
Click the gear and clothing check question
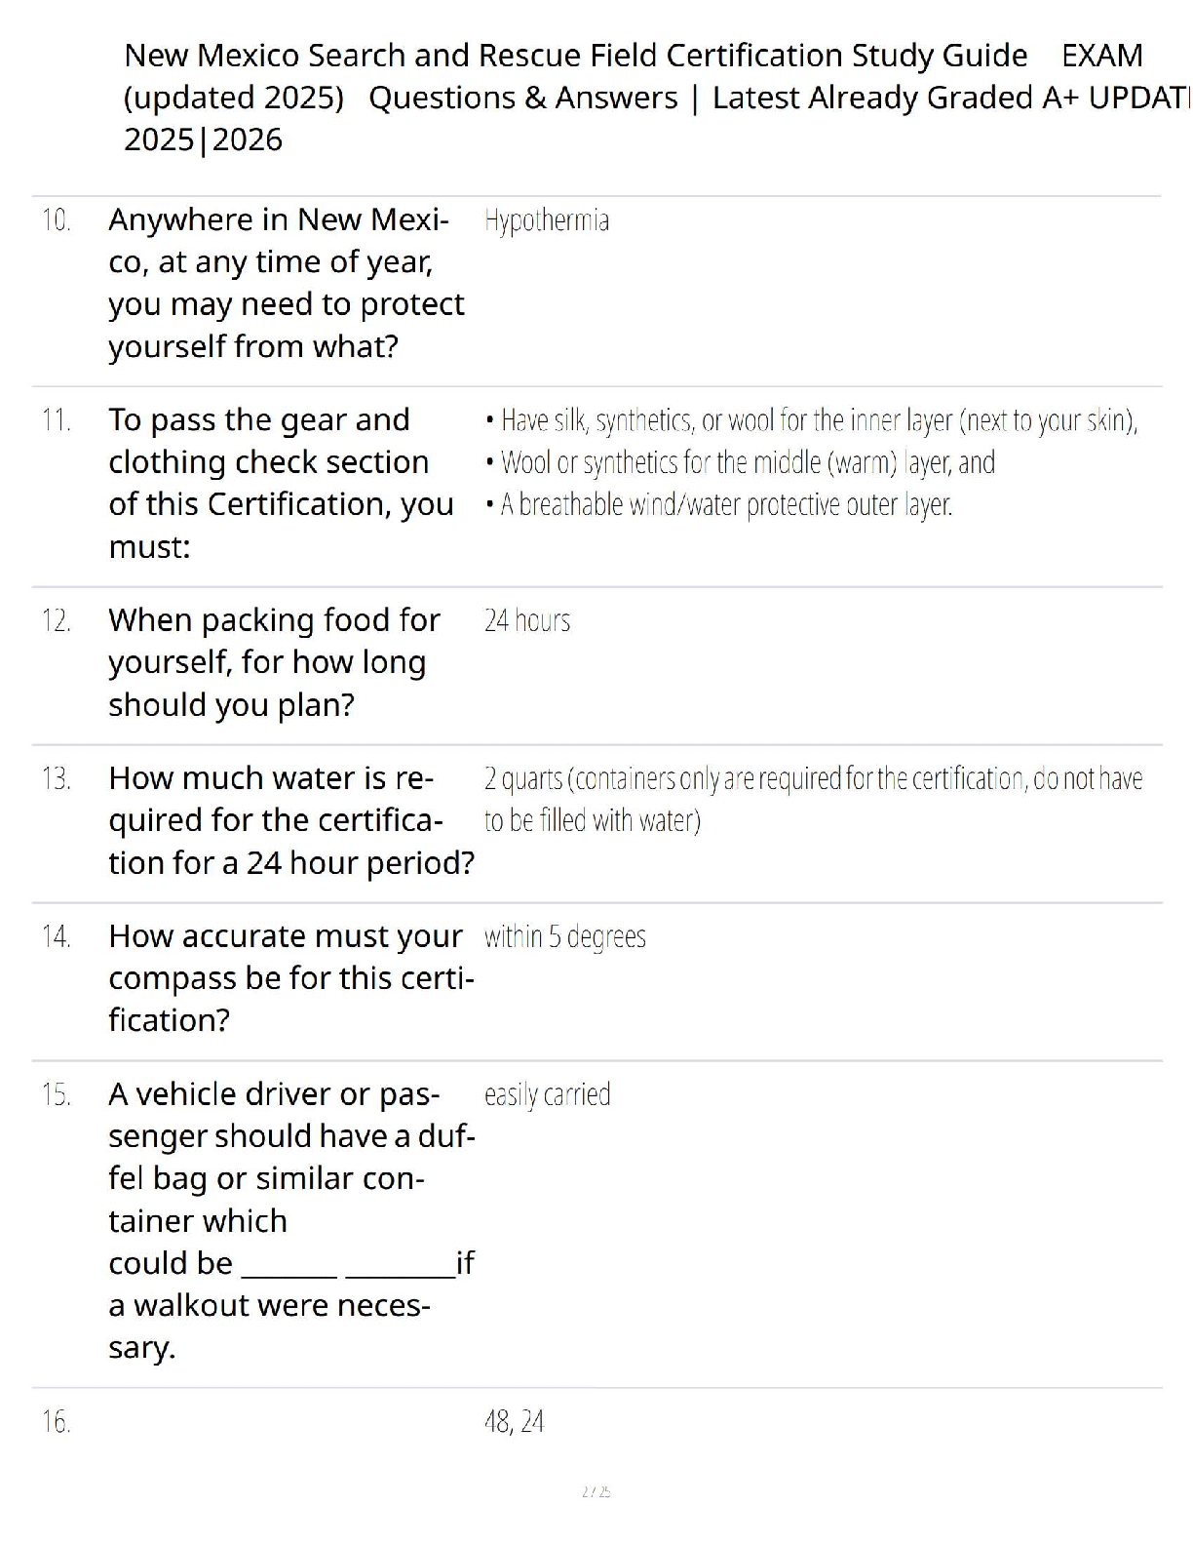pyautogui.click(x=281, y=483)
